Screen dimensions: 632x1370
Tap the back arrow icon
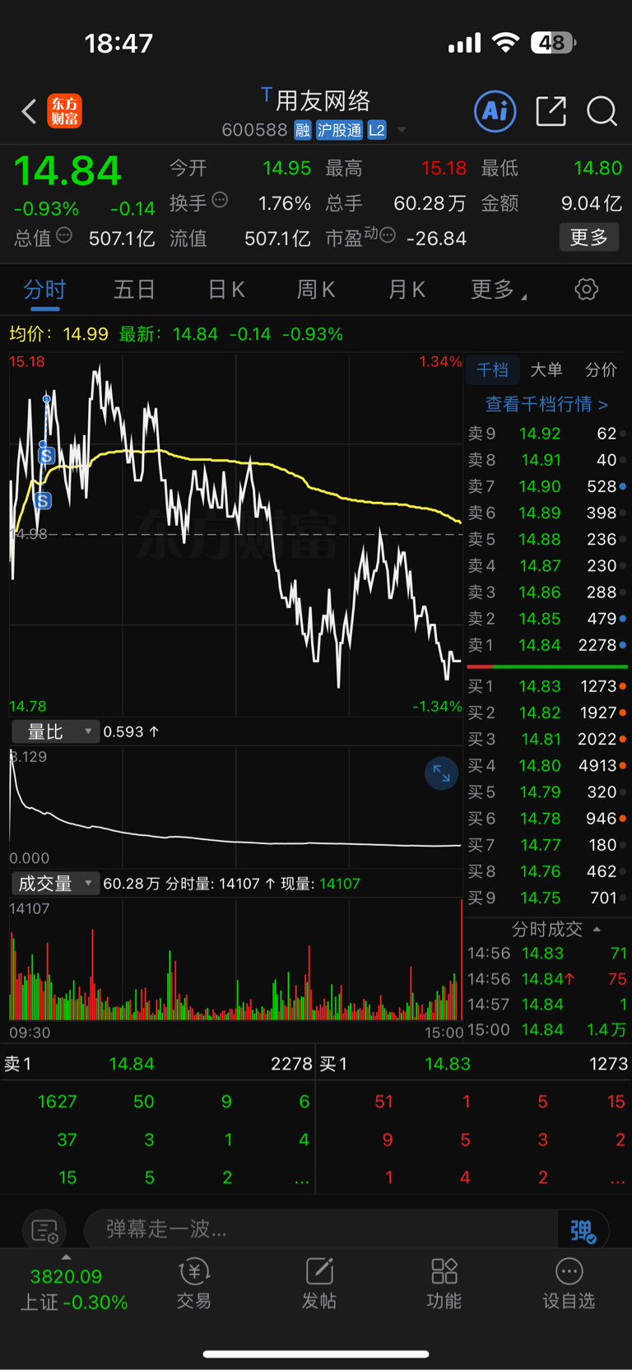(x=29, y=111)
